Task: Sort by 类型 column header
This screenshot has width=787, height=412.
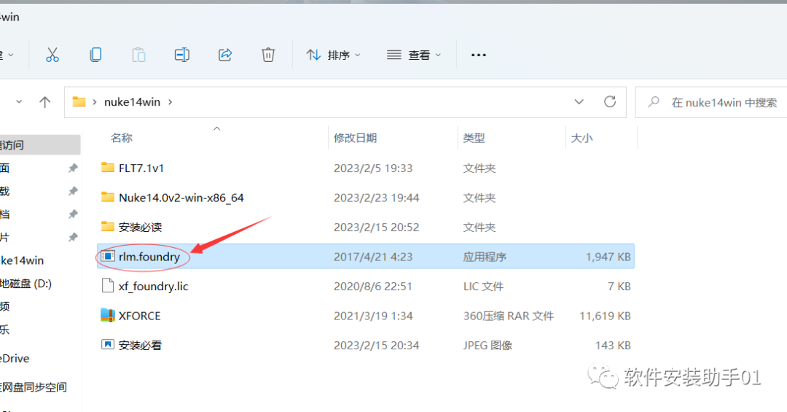Action: click(474, 138)
